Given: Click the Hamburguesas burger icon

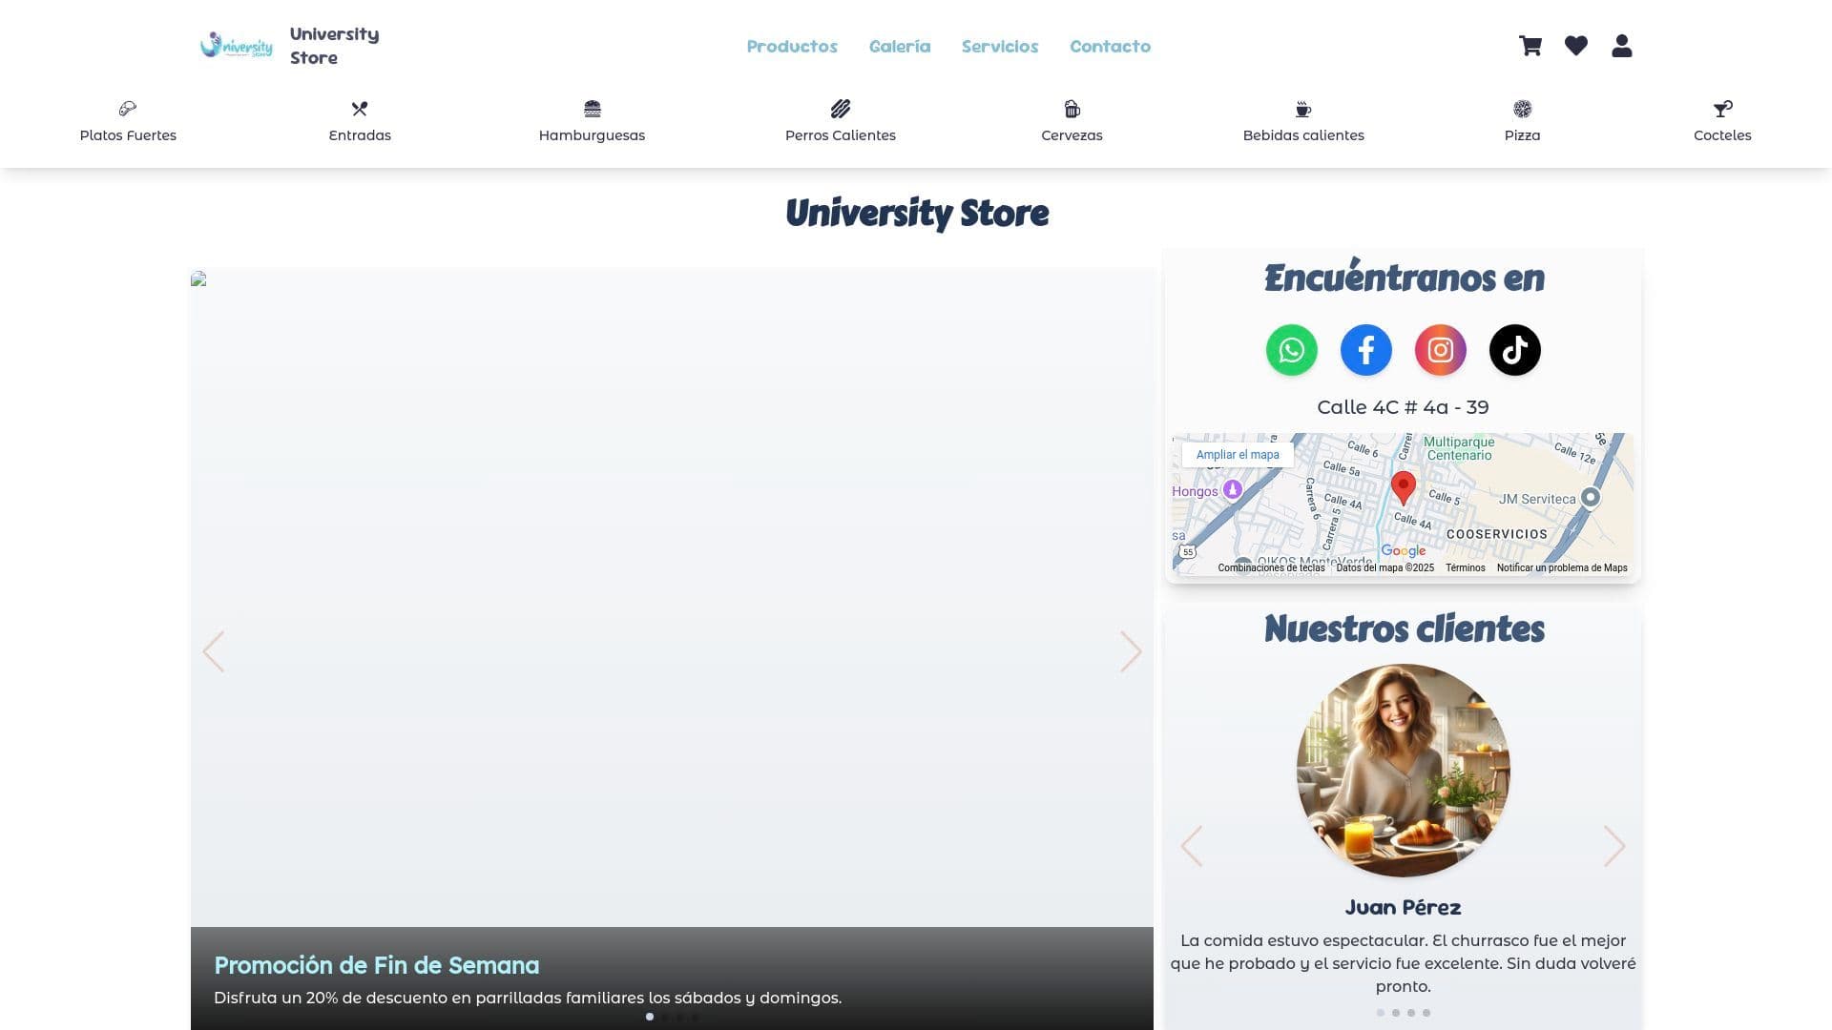Looking at the screenshot, I should coord(593,109).
